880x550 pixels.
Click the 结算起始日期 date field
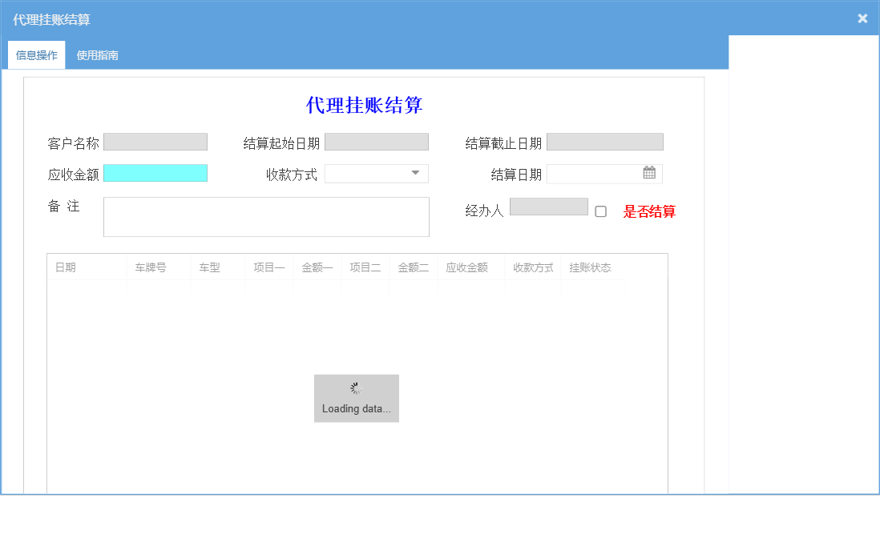click(x=376, y=141)
